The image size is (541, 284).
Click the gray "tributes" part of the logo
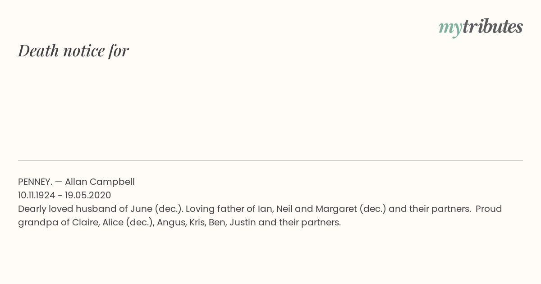(492, 27)
